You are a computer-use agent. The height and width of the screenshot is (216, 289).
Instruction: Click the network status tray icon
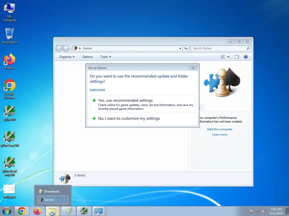258,211
